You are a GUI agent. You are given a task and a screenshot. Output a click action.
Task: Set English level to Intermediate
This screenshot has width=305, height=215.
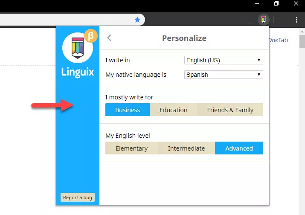pyautogui.click(x=186, y=148)
